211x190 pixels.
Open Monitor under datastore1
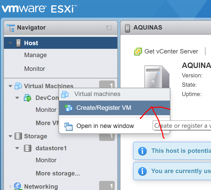click(x=46, y=160)
